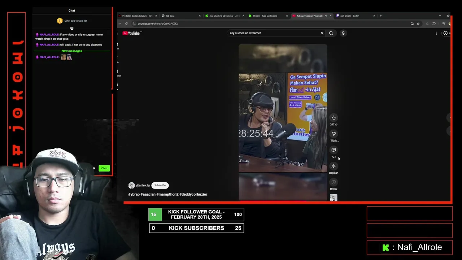Screen dimensions: 462x260
Task: Click the #aaaclan hashtag
Action: [x=148, y=194]
